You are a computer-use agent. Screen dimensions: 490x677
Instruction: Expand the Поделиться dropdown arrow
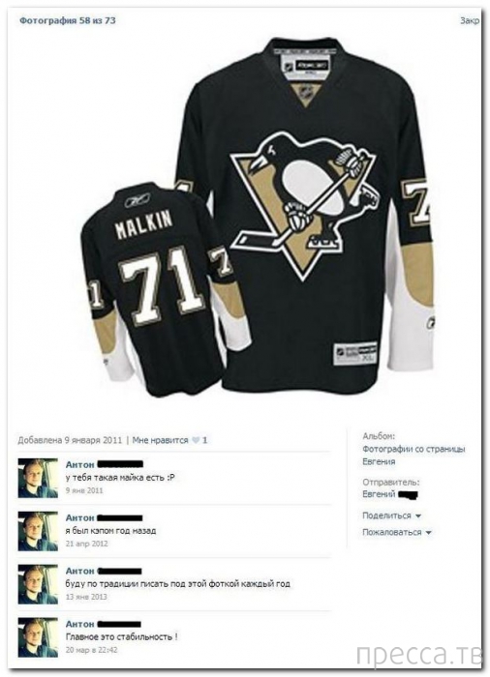[418, 515]
